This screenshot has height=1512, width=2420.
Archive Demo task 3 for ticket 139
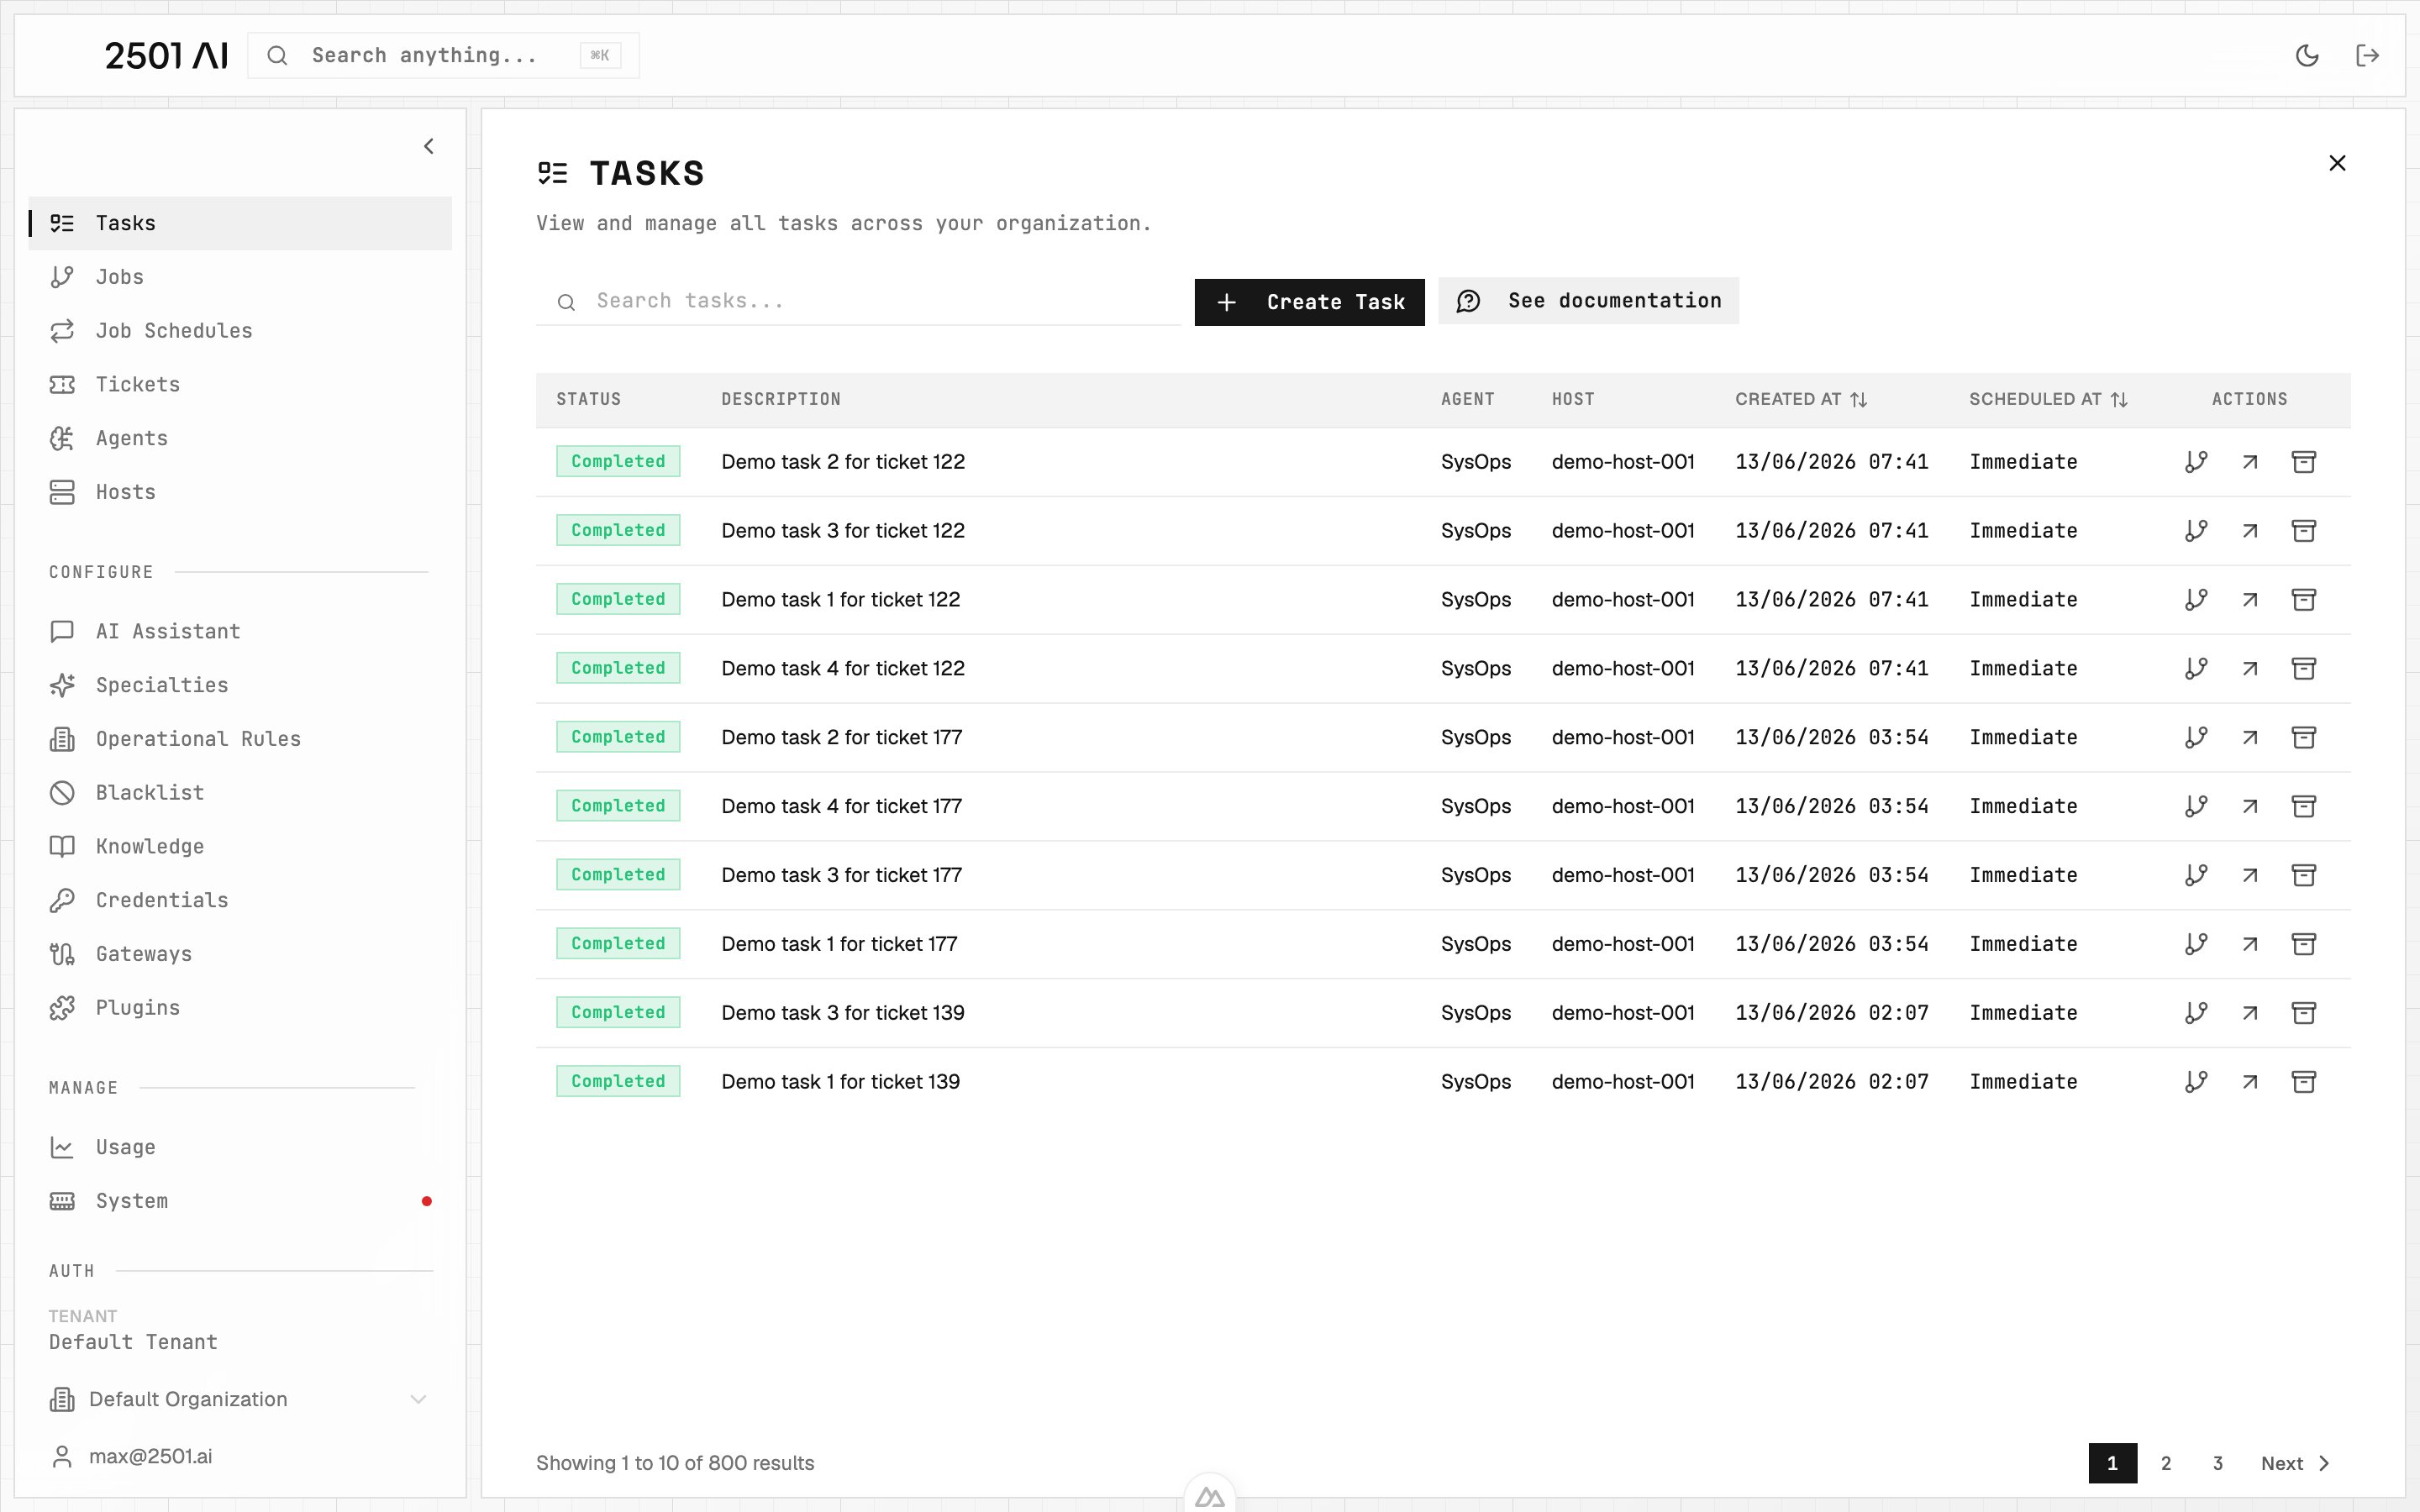pyautogui.click(x=2304, y=1013)
